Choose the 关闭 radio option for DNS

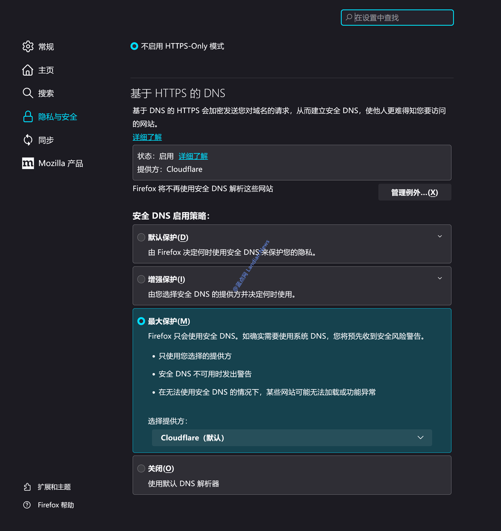[141, 468]
